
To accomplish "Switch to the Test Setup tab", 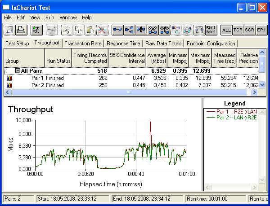I will pyautogui.click(x=17, y=44).
